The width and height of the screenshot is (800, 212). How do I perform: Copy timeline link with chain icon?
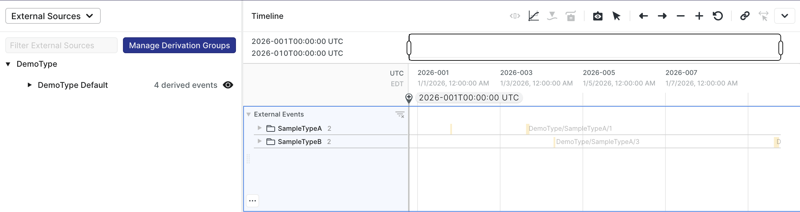[x=745, y=16]
